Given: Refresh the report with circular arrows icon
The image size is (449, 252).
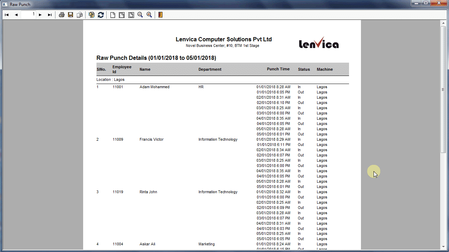Looking at the screenshot, I should (101, 15).
